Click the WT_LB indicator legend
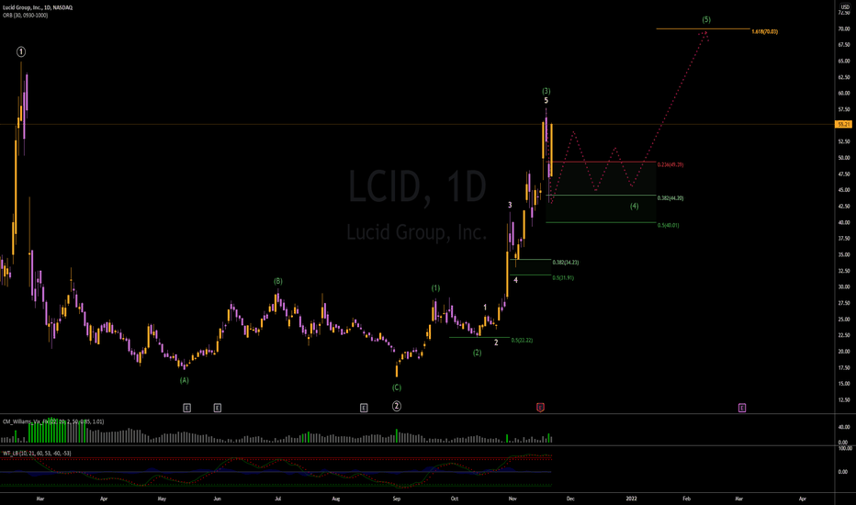856x505 pixels. tap(37, 454)
